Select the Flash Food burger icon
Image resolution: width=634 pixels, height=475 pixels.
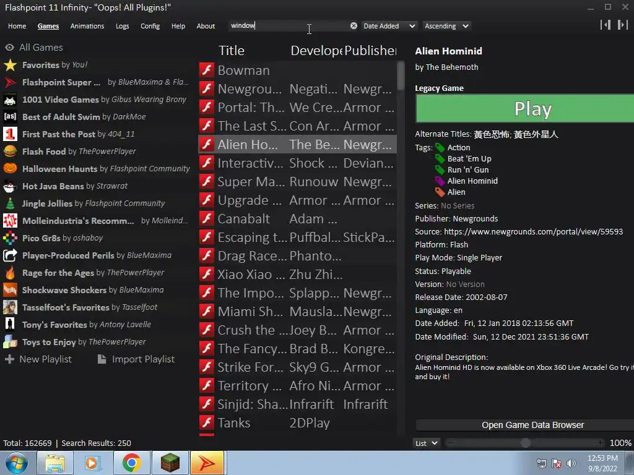[10, 152]
